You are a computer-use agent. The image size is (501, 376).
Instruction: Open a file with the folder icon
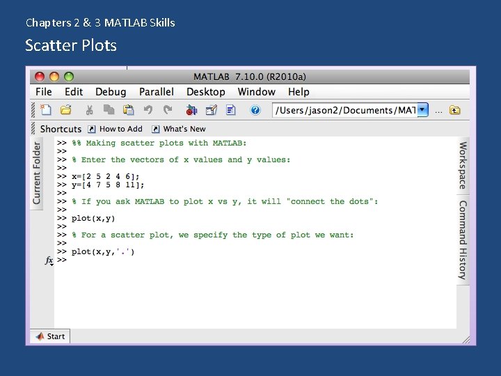tap(66, 110)
